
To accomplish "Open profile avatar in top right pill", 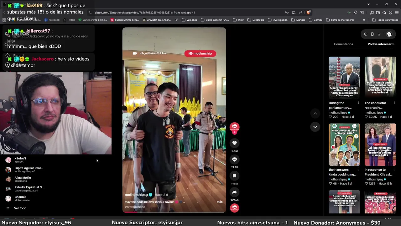I will pos(389,34).
